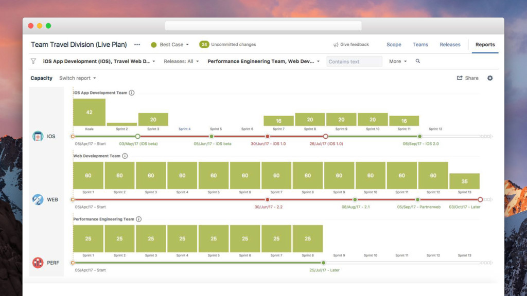The width and height of the screenshot is (527, 296).
Task: Click the iOS timeline 05/Apr/17 Start marker
Action: tap(73, 136)
